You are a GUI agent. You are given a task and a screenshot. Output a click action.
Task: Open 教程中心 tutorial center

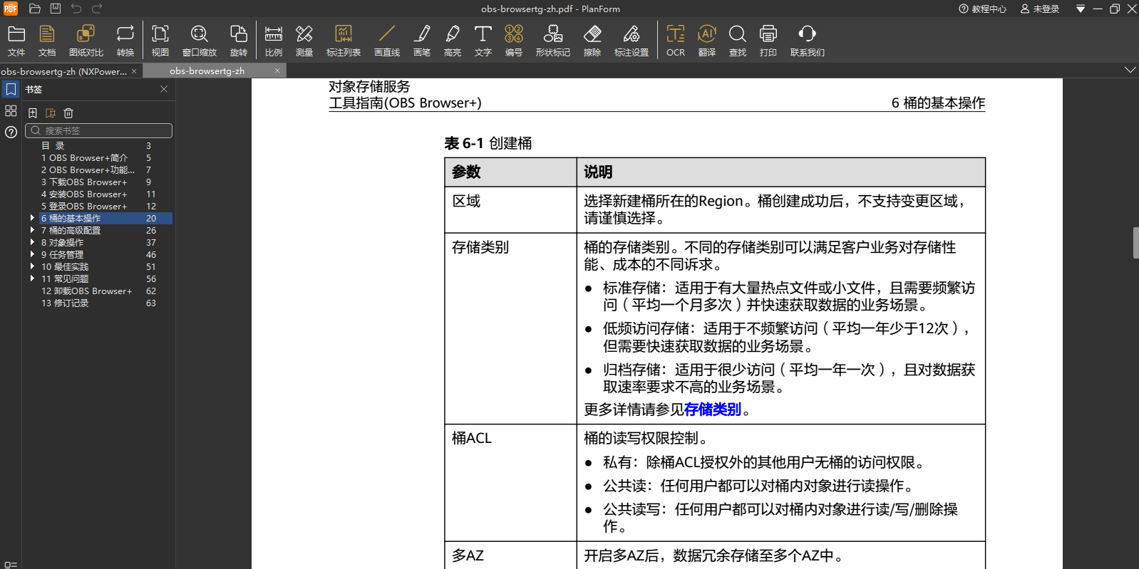[x=983, y=9]
